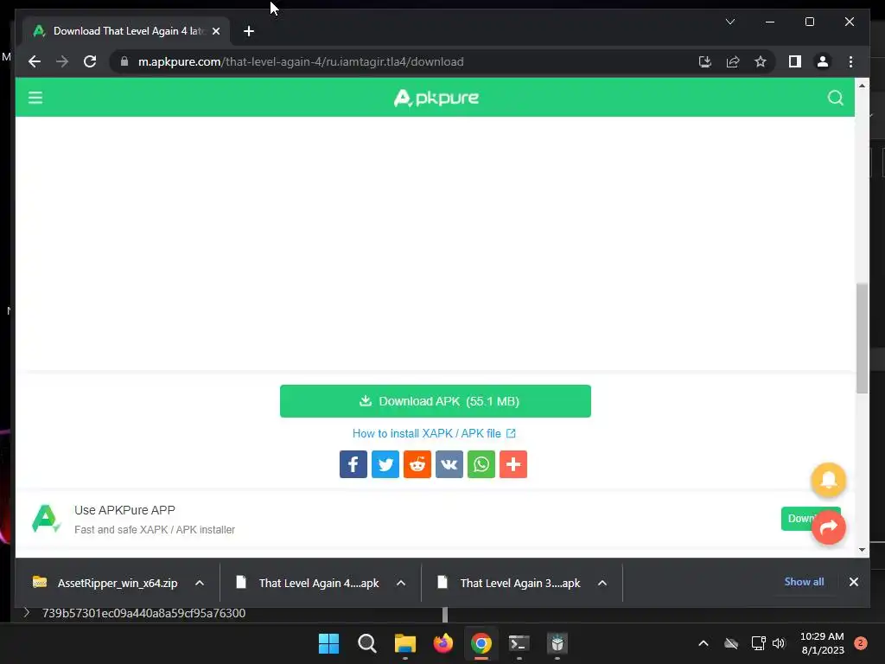Open a new tab
The height and width of the screenshot is (664, 885).
249,31
